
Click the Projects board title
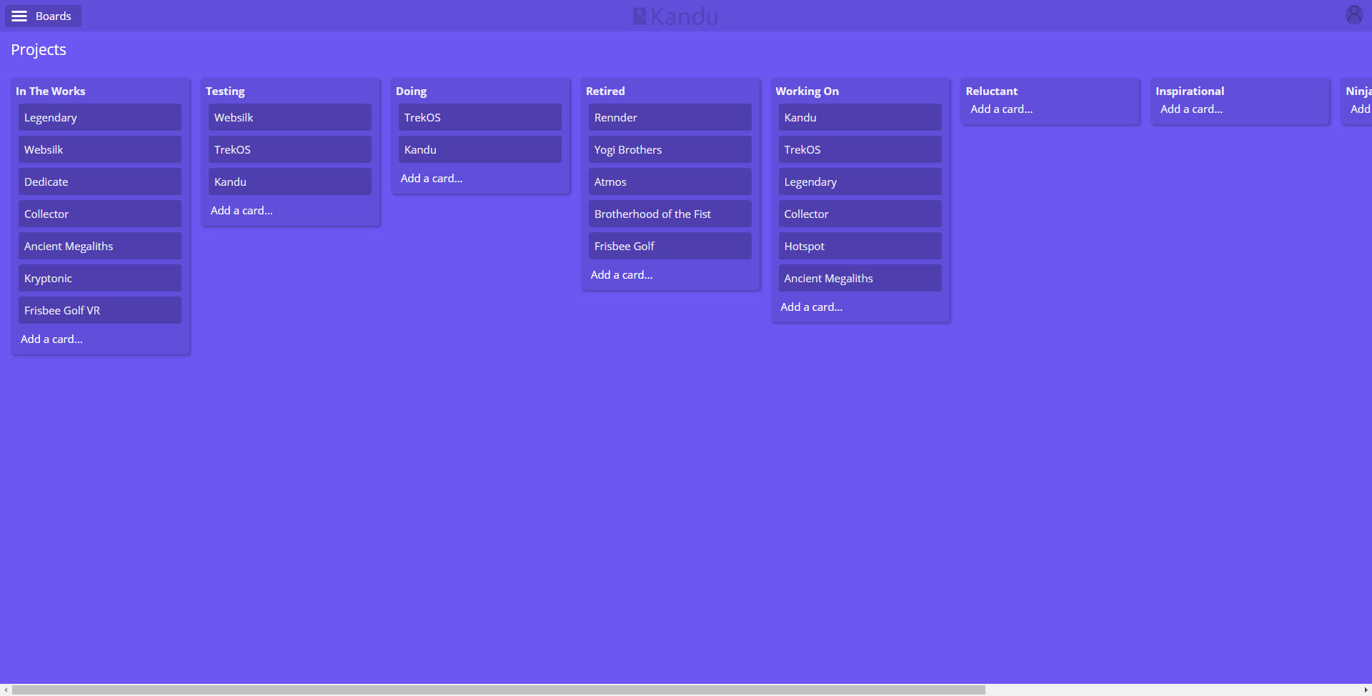click(x=39, y=49)
